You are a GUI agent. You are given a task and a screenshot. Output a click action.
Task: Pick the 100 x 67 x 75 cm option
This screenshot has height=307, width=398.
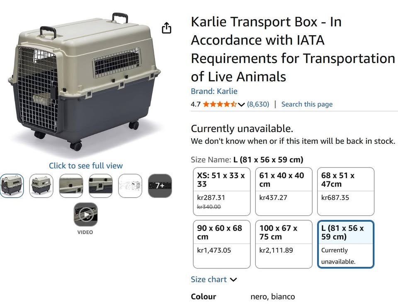click(x=284, y=244)
